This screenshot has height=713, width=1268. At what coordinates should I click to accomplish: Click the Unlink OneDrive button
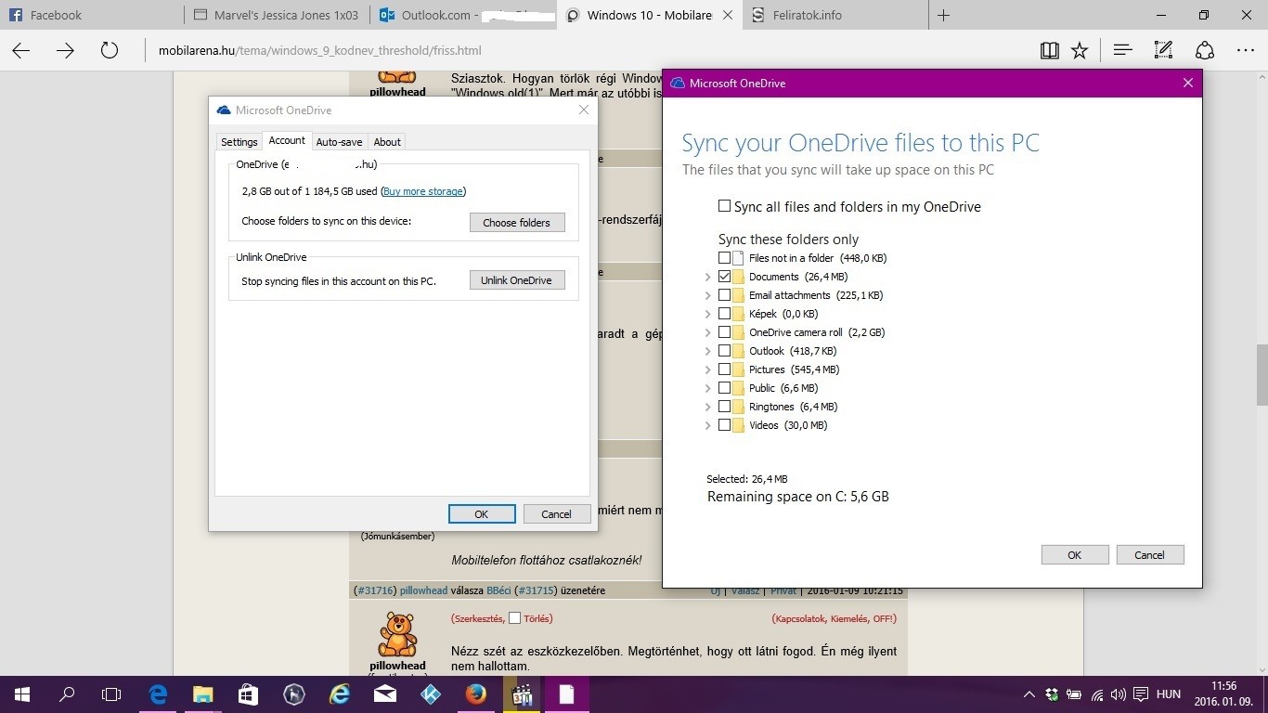point(517,280)
